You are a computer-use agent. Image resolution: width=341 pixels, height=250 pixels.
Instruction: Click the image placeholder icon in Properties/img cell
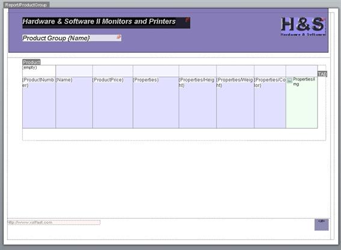(x=289, y=81)
